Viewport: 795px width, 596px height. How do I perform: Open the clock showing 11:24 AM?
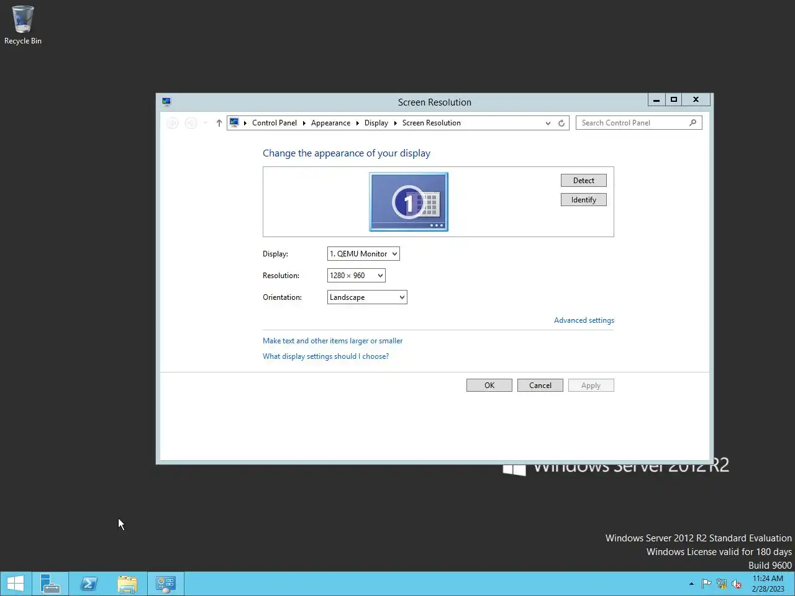point(768,584)
